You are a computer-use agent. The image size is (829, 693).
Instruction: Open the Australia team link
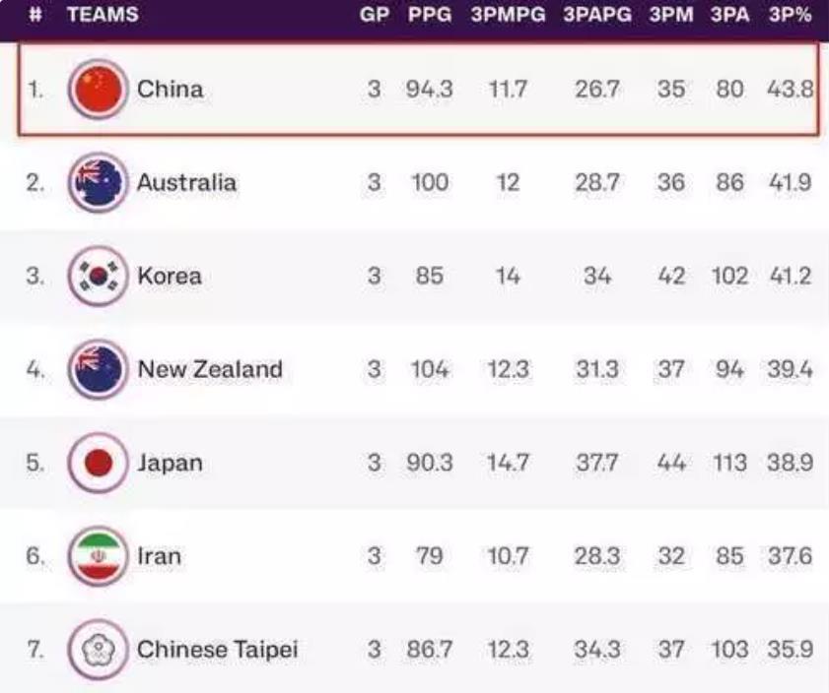click(186, 183)
